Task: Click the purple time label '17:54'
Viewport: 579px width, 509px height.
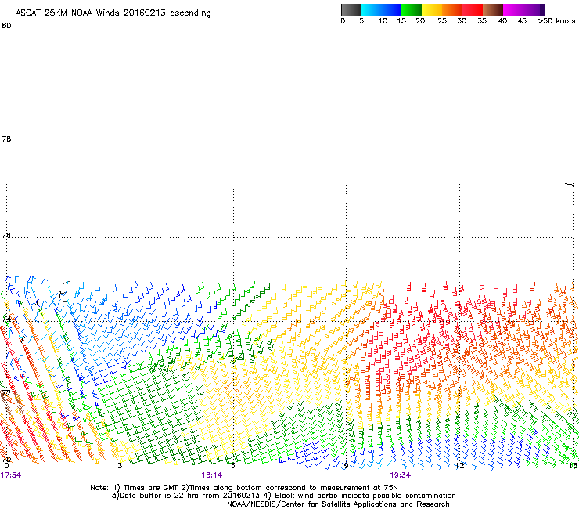Action: (x=11, y=475)
